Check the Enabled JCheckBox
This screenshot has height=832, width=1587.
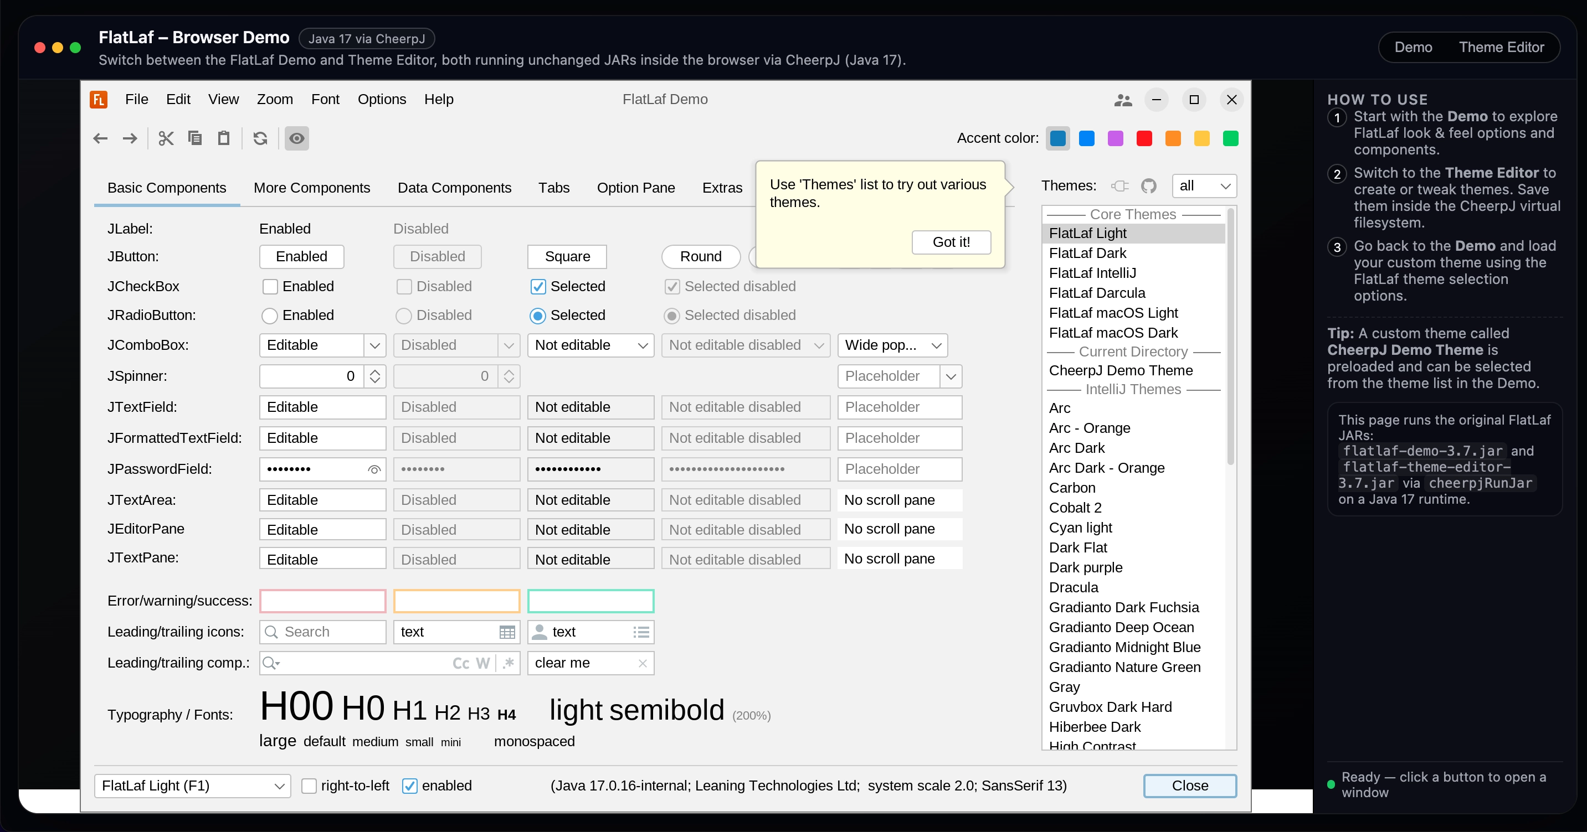(x=270, y=286)
